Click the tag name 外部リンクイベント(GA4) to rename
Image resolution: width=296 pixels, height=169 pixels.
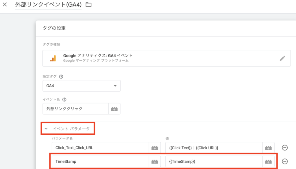48,5
